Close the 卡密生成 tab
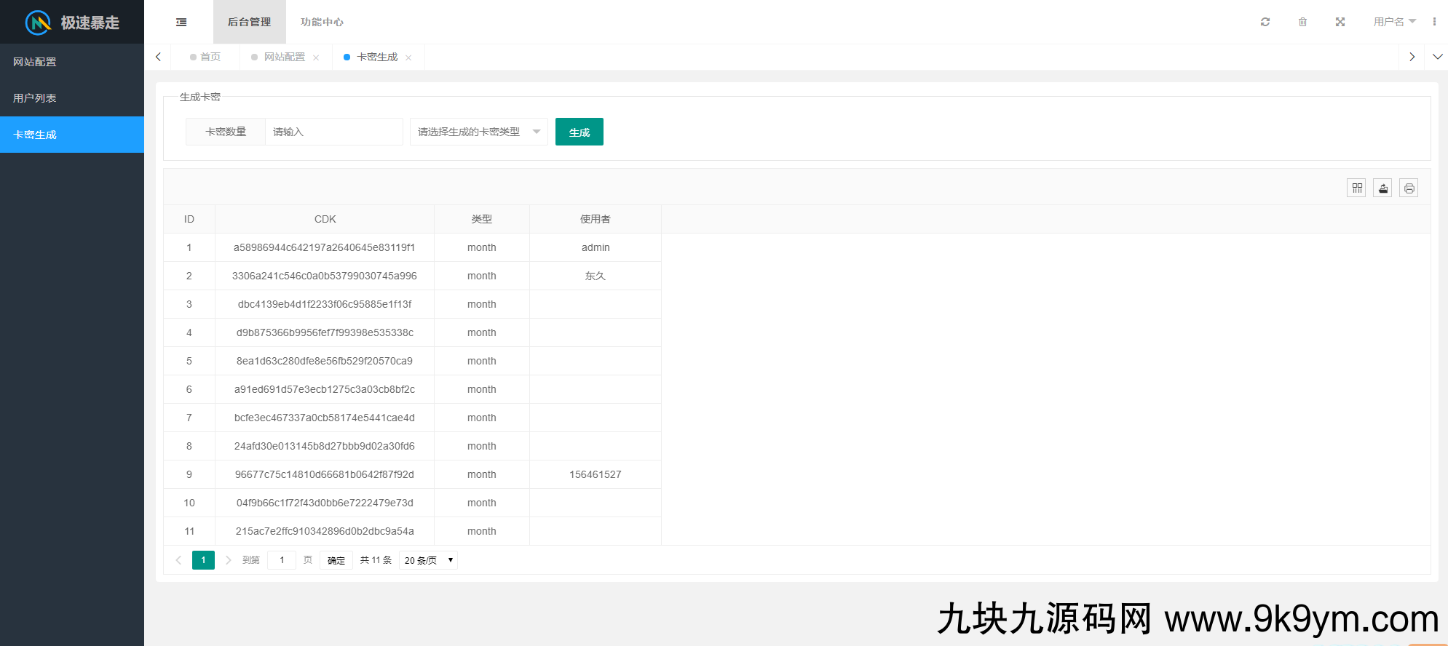 [x=408, y=57]
